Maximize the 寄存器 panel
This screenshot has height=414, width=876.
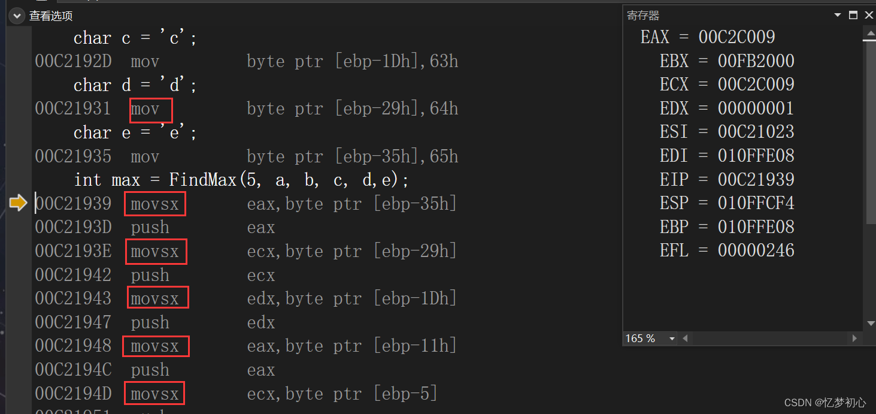coord(853,16)
